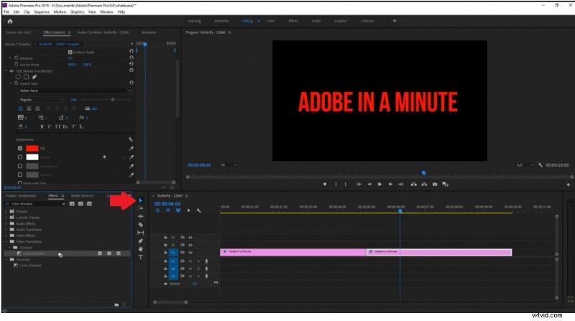Screen dimensions: 575x321
Task: Toggle Faux Bold text style
Action: (x=42, y=127)
